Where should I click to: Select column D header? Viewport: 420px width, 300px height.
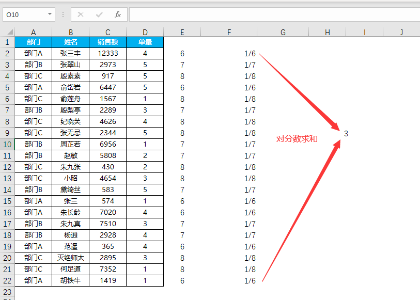(145, 32)
